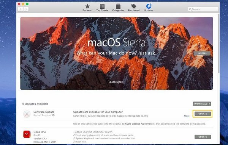Open the Featured star icon
The height and width of the screenshot is (145, 228).
(x=87, y=6)
